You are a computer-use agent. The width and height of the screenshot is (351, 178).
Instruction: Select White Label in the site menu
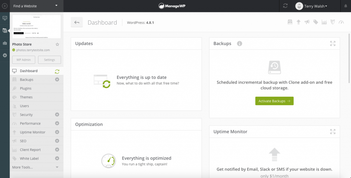(36, 159)
